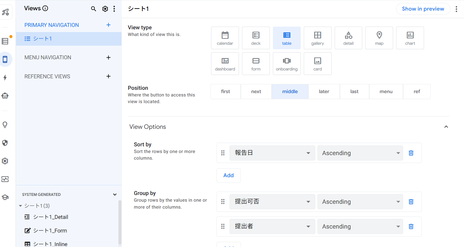Open the シート1_Detail system view
The height and width of the screenshot is (247, 464).
[51, 217]
